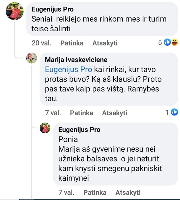This screenshot has height=200, width=180.
Task: Open the Marija Ivaskeviciene author name
Action: pos(76,60)
